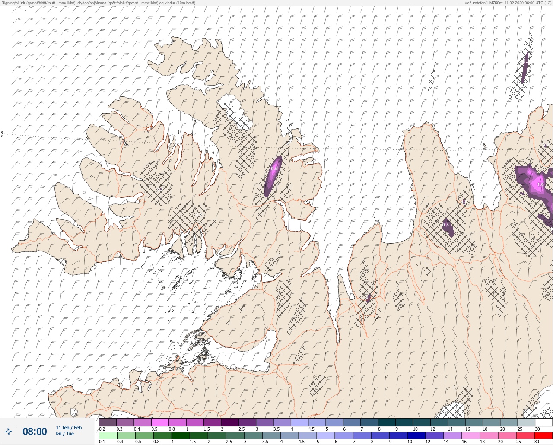Select upper legend dark purple swatch 2 to 2.5

[230, 422]
